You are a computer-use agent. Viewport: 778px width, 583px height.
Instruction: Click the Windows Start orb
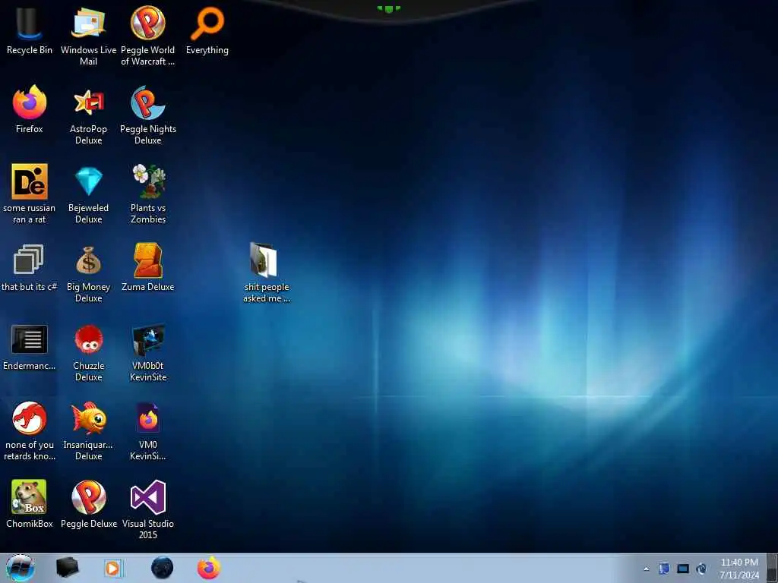21,568
